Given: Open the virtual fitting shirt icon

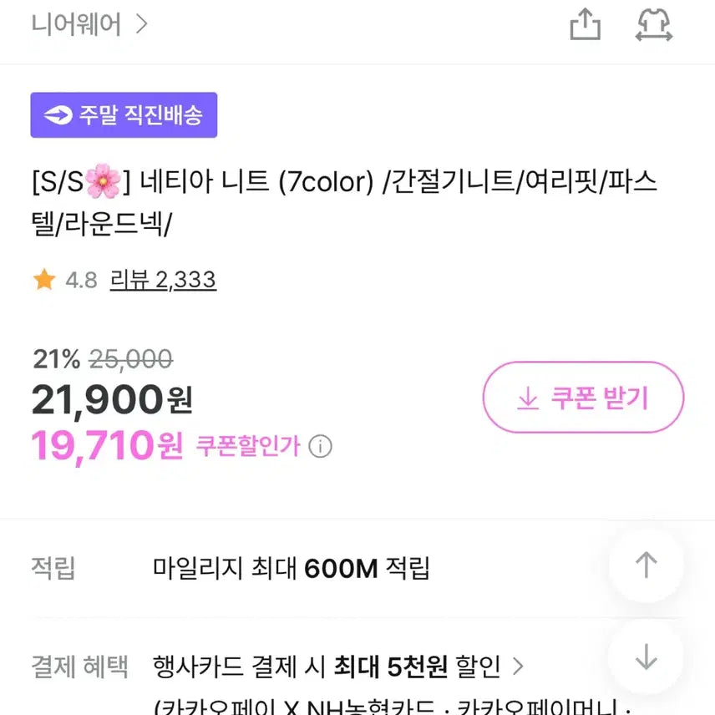Looking at the screenshot, I should click(653, 24).
